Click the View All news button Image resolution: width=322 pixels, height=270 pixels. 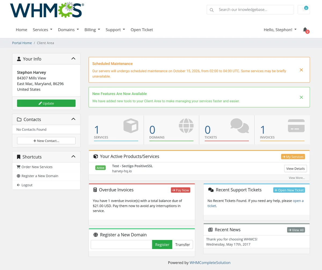pyautogui.click(x=296, y=230)
